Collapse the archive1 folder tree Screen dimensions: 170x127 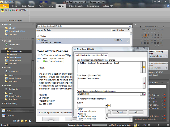[2, 41]
